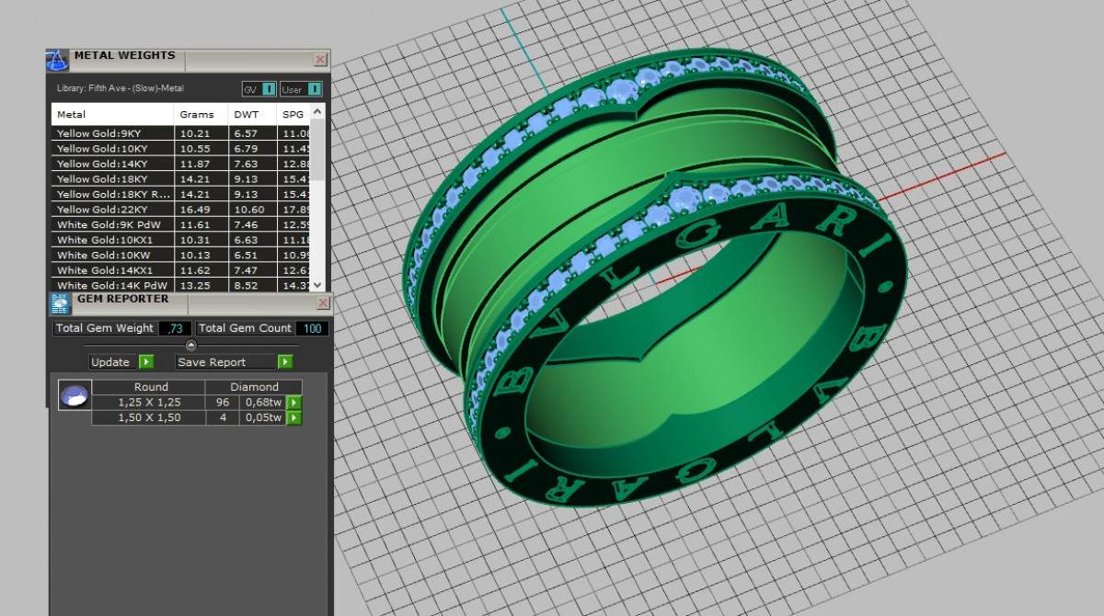Collapse the Gem Reporter section with arrow handle

(191, 346)
